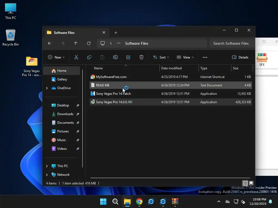
Task: Switch to details list view icon in status bar
Action: (245, 183)
